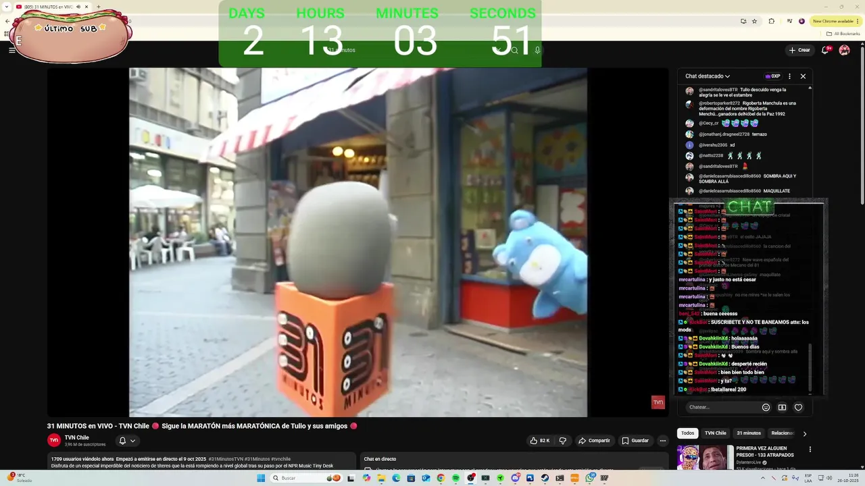Image resolution: width=865 pixels, height=486 pixels.
Task: Click New Chrome available update button
Action: [835, 21]
